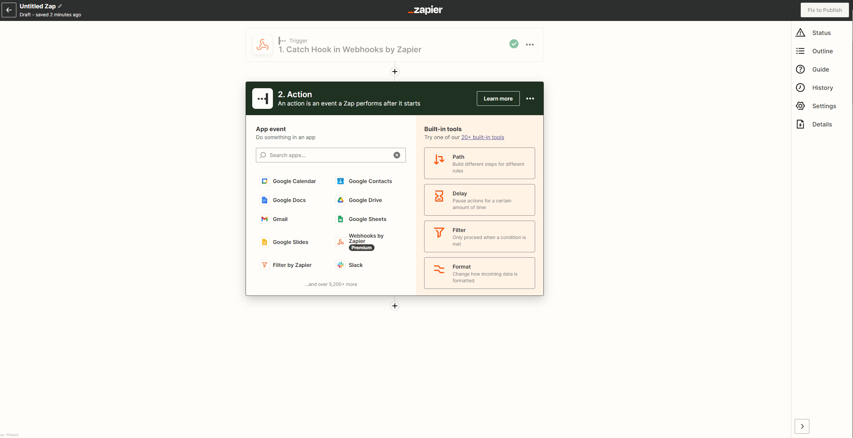Choose the Slack app
The image size is (853, 438).
[355, 265]
